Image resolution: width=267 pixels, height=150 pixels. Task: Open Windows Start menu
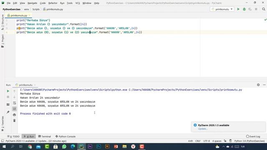[x=4, y=146]
